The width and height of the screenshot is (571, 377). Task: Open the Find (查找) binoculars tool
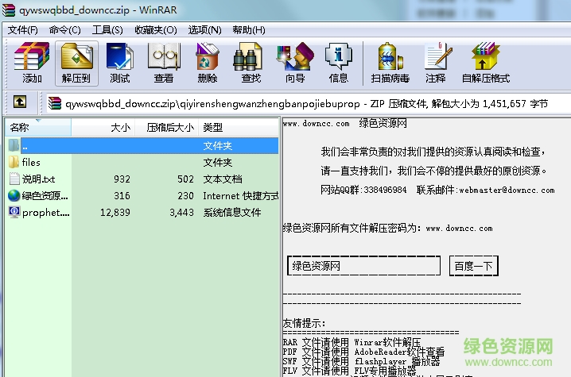(251, 63)
